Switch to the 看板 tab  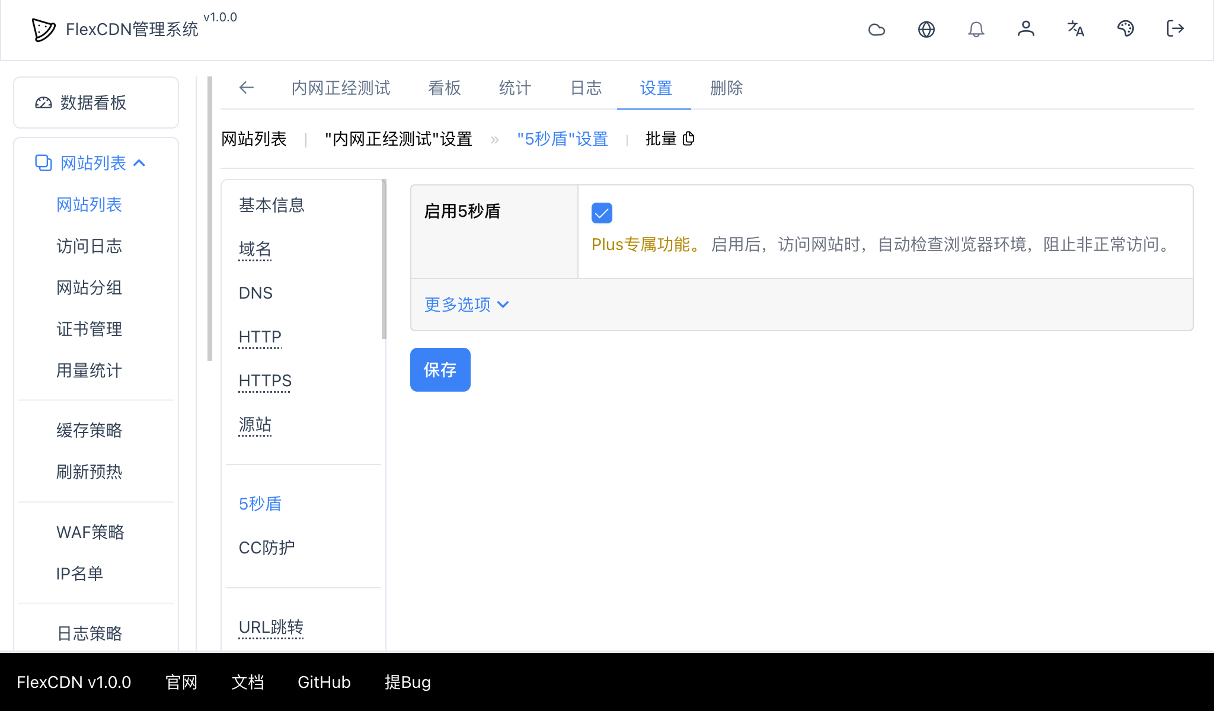[x=445, y=88]
